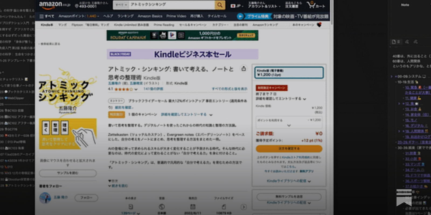431x215 pixels.
Task: Click the Amazon.co.jp logo
Action: point(55,5)
